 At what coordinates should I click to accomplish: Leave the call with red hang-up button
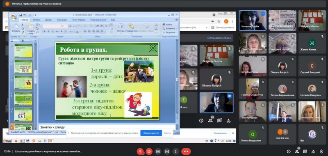186,151
